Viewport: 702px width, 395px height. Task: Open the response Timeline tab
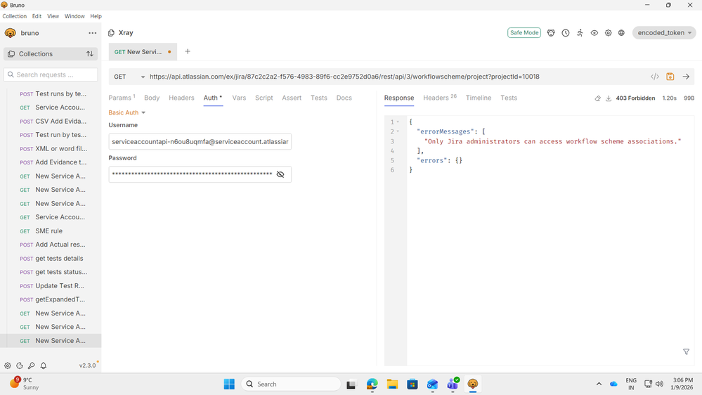pyautogui.click(x=478, y=98)
